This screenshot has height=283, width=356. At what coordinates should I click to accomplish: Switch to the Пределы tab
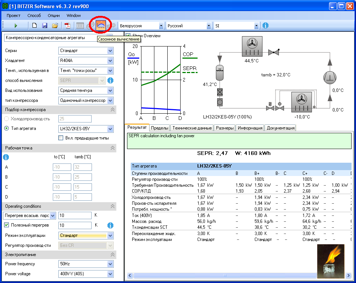tap(160, 128)
